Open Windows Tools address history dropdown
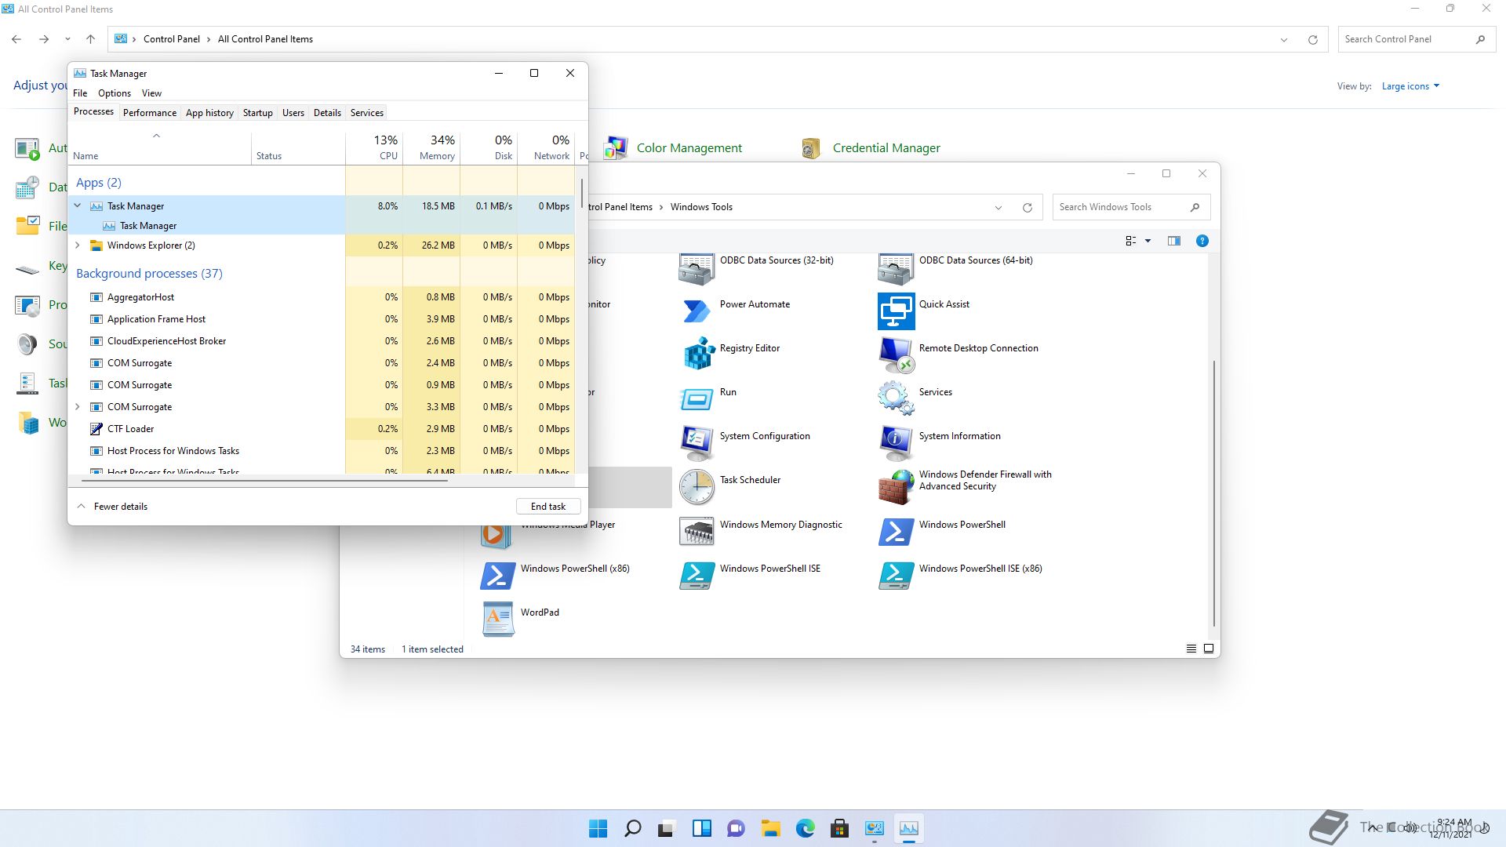The height and width of the screenshot is (847, 1506). coord(999,207)
